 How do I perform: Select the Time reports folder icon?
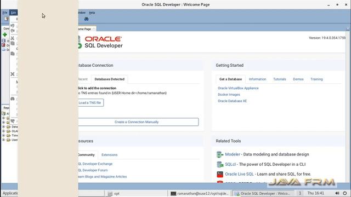[9, 135]
